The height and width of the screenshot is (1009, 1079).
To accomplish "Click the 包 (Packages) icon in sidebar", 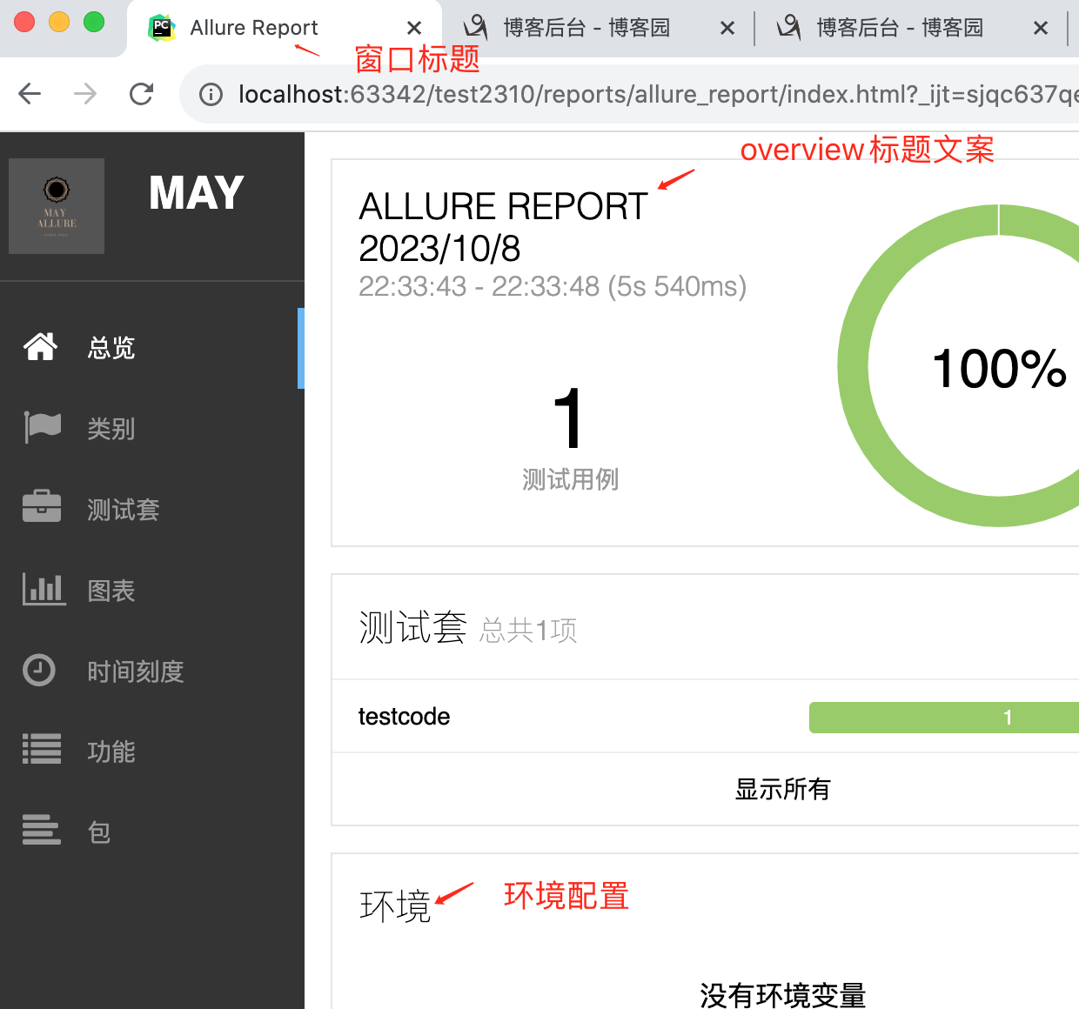I will click(41, 830).
